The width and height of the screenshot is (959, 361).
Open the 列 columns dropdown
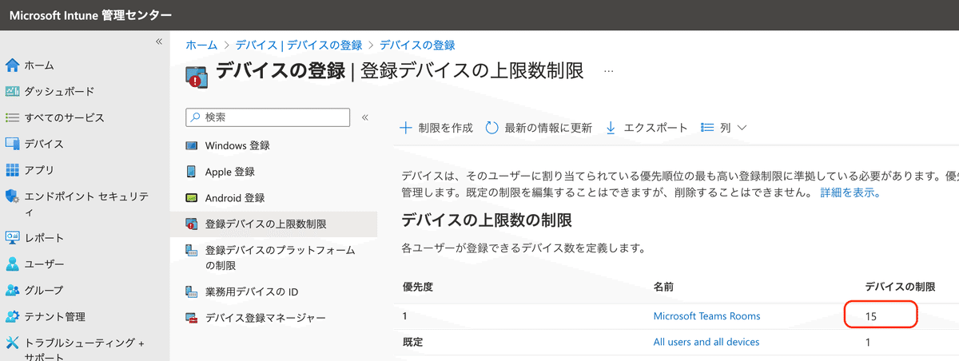click(723, 128)
